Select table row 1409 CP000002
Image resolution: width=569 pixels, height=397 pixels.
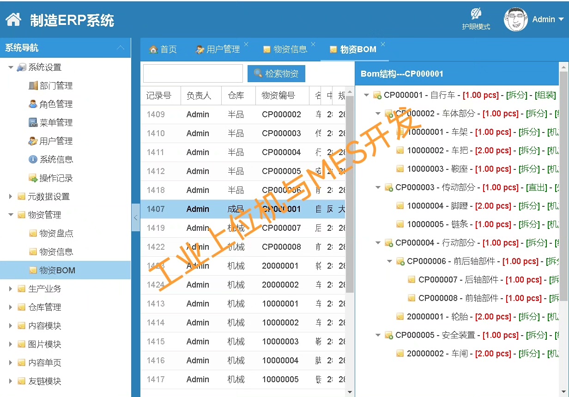(243, 114)
